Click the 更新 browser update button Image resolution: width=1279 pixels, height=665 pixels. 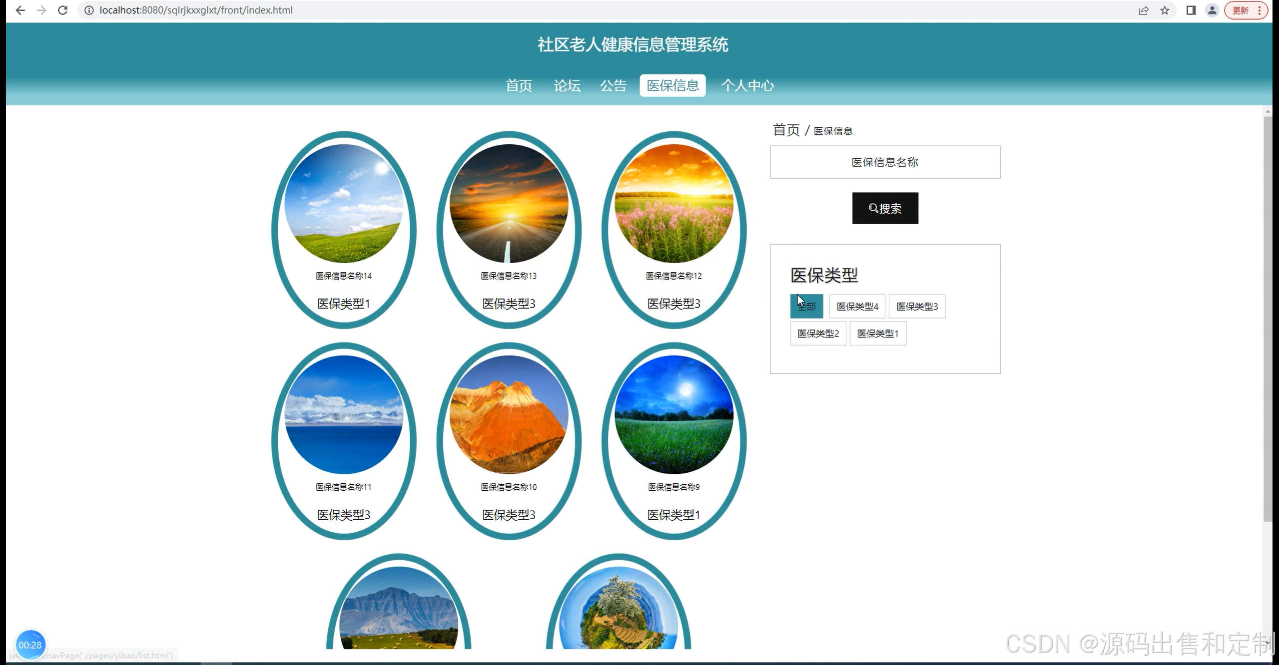pos(1241,10)
